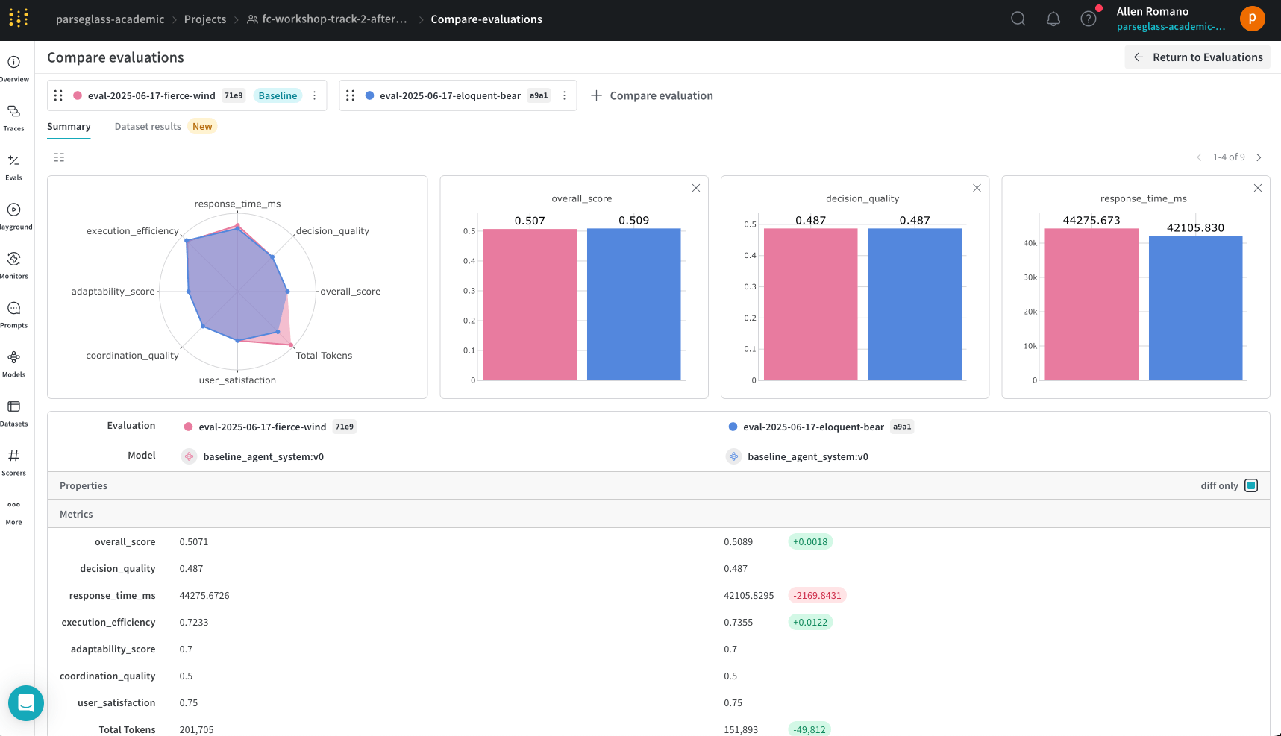The height and width of the screenshot is (736, 1281).
Task: Switch to Dataset results tab
Action: [148, 126]
